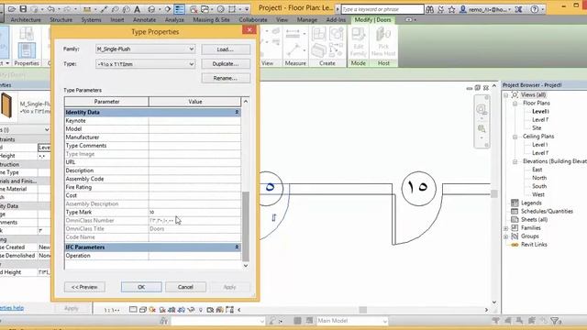Viewport: 587px width, 330px height.
Task: Click the Rename... button
Action: [x=226, y=78]
